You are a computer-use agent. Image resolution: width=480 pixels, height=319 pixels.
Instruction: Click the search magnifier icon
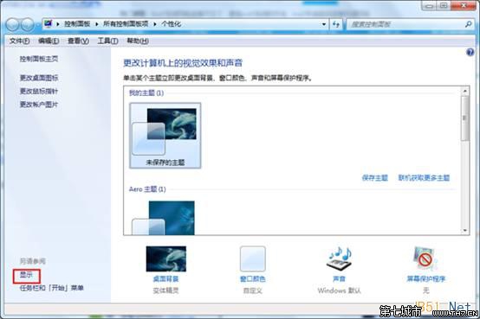coord(468,24)
